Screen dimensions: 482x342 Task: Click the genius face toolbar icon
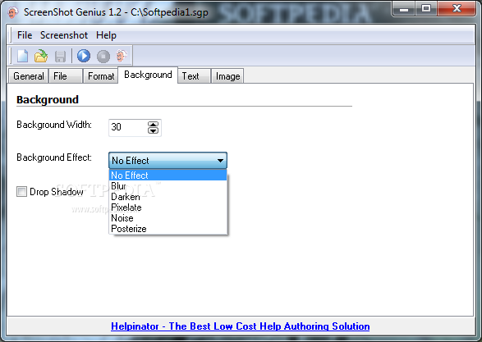pos(122,56)
